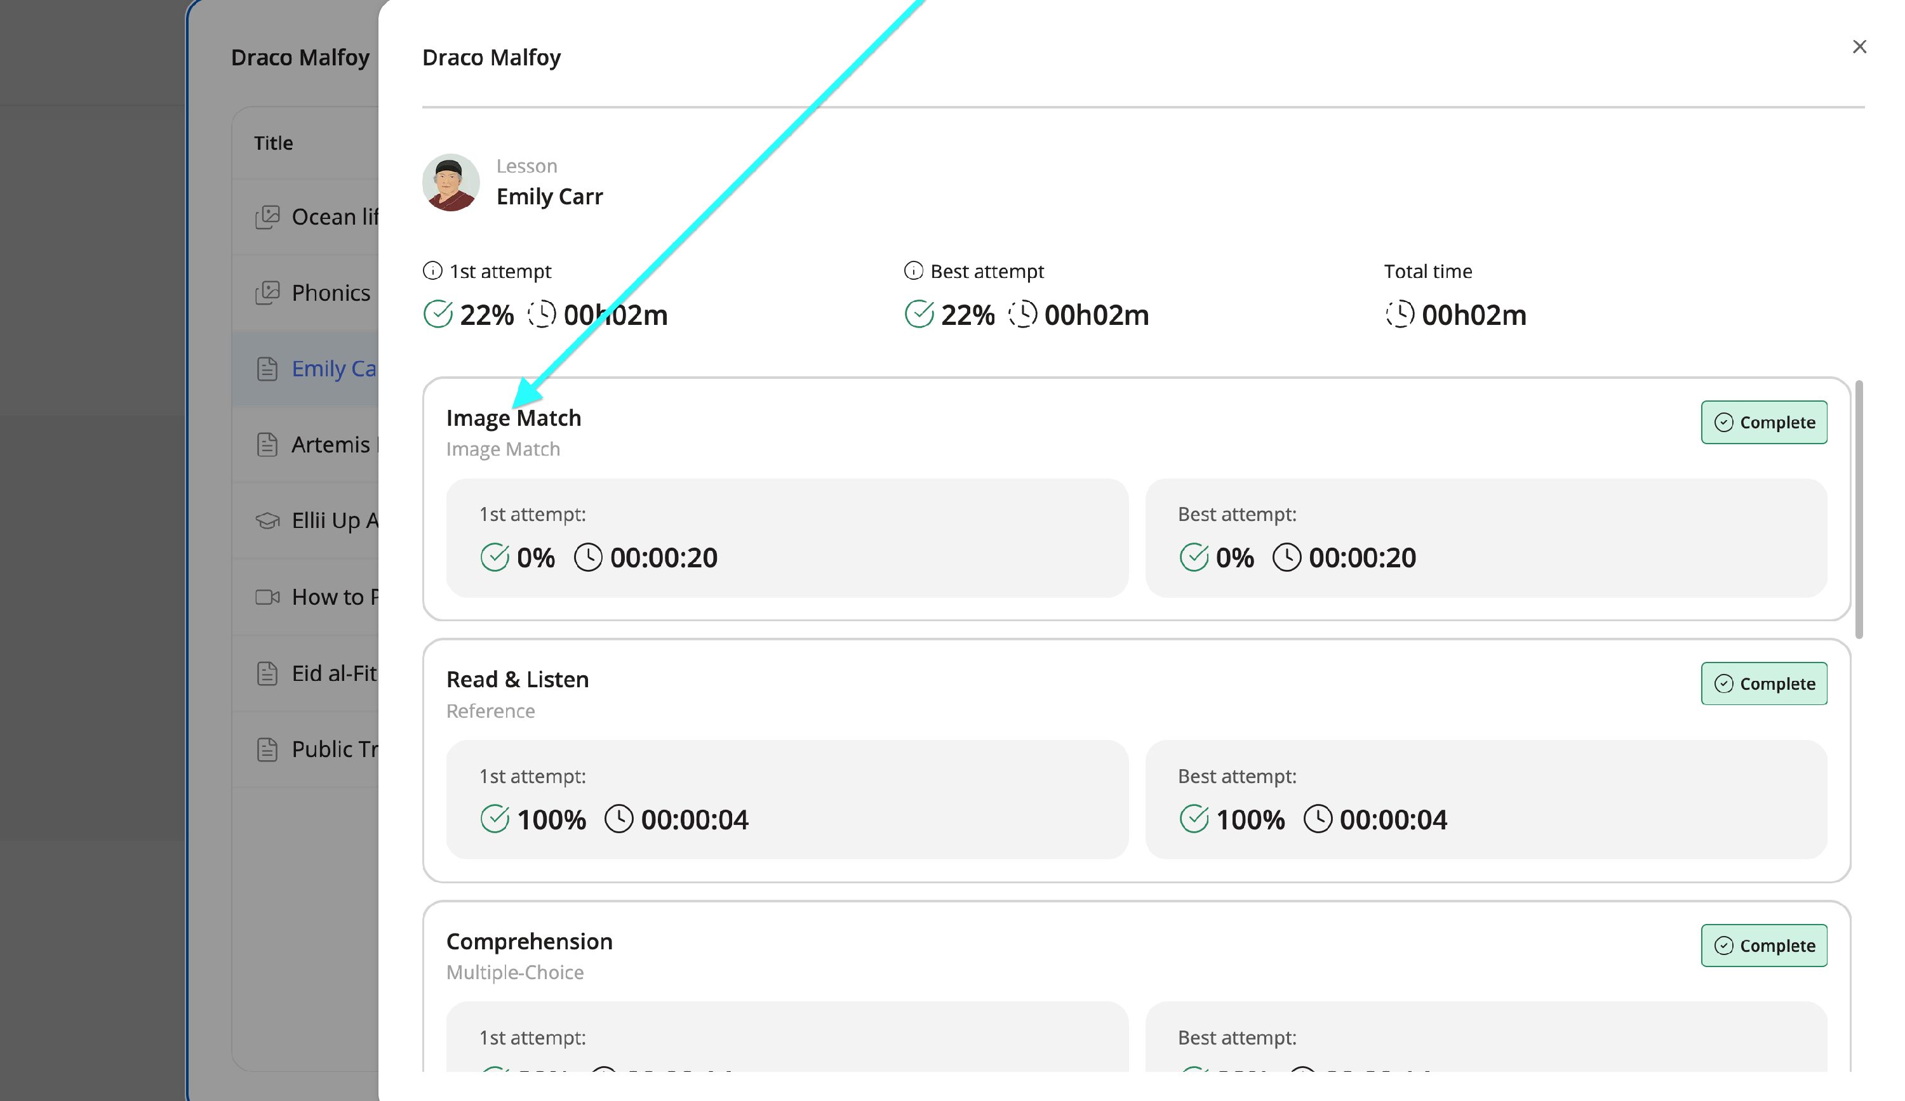Click Complete badge on Comprehension card
This screenshot has height=1101, width=1905.
click(x=1763, y=946)
